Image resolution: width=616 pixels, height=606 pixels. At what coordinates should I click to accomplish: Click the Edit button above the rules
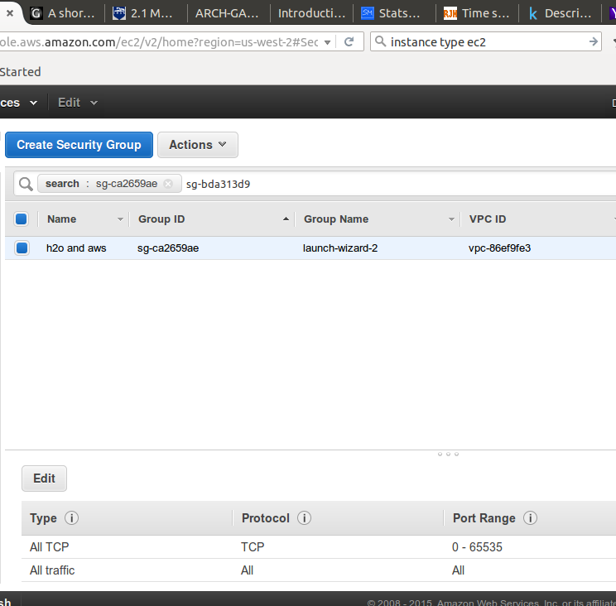coord(44,479)
